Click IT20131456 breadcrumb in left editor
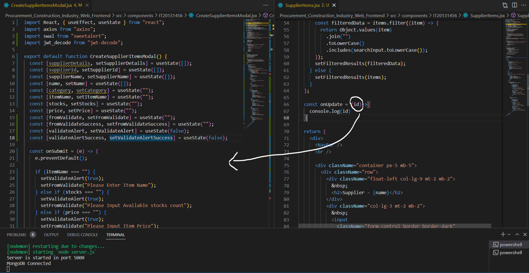The image size is (529, 273). coord(171,15)
